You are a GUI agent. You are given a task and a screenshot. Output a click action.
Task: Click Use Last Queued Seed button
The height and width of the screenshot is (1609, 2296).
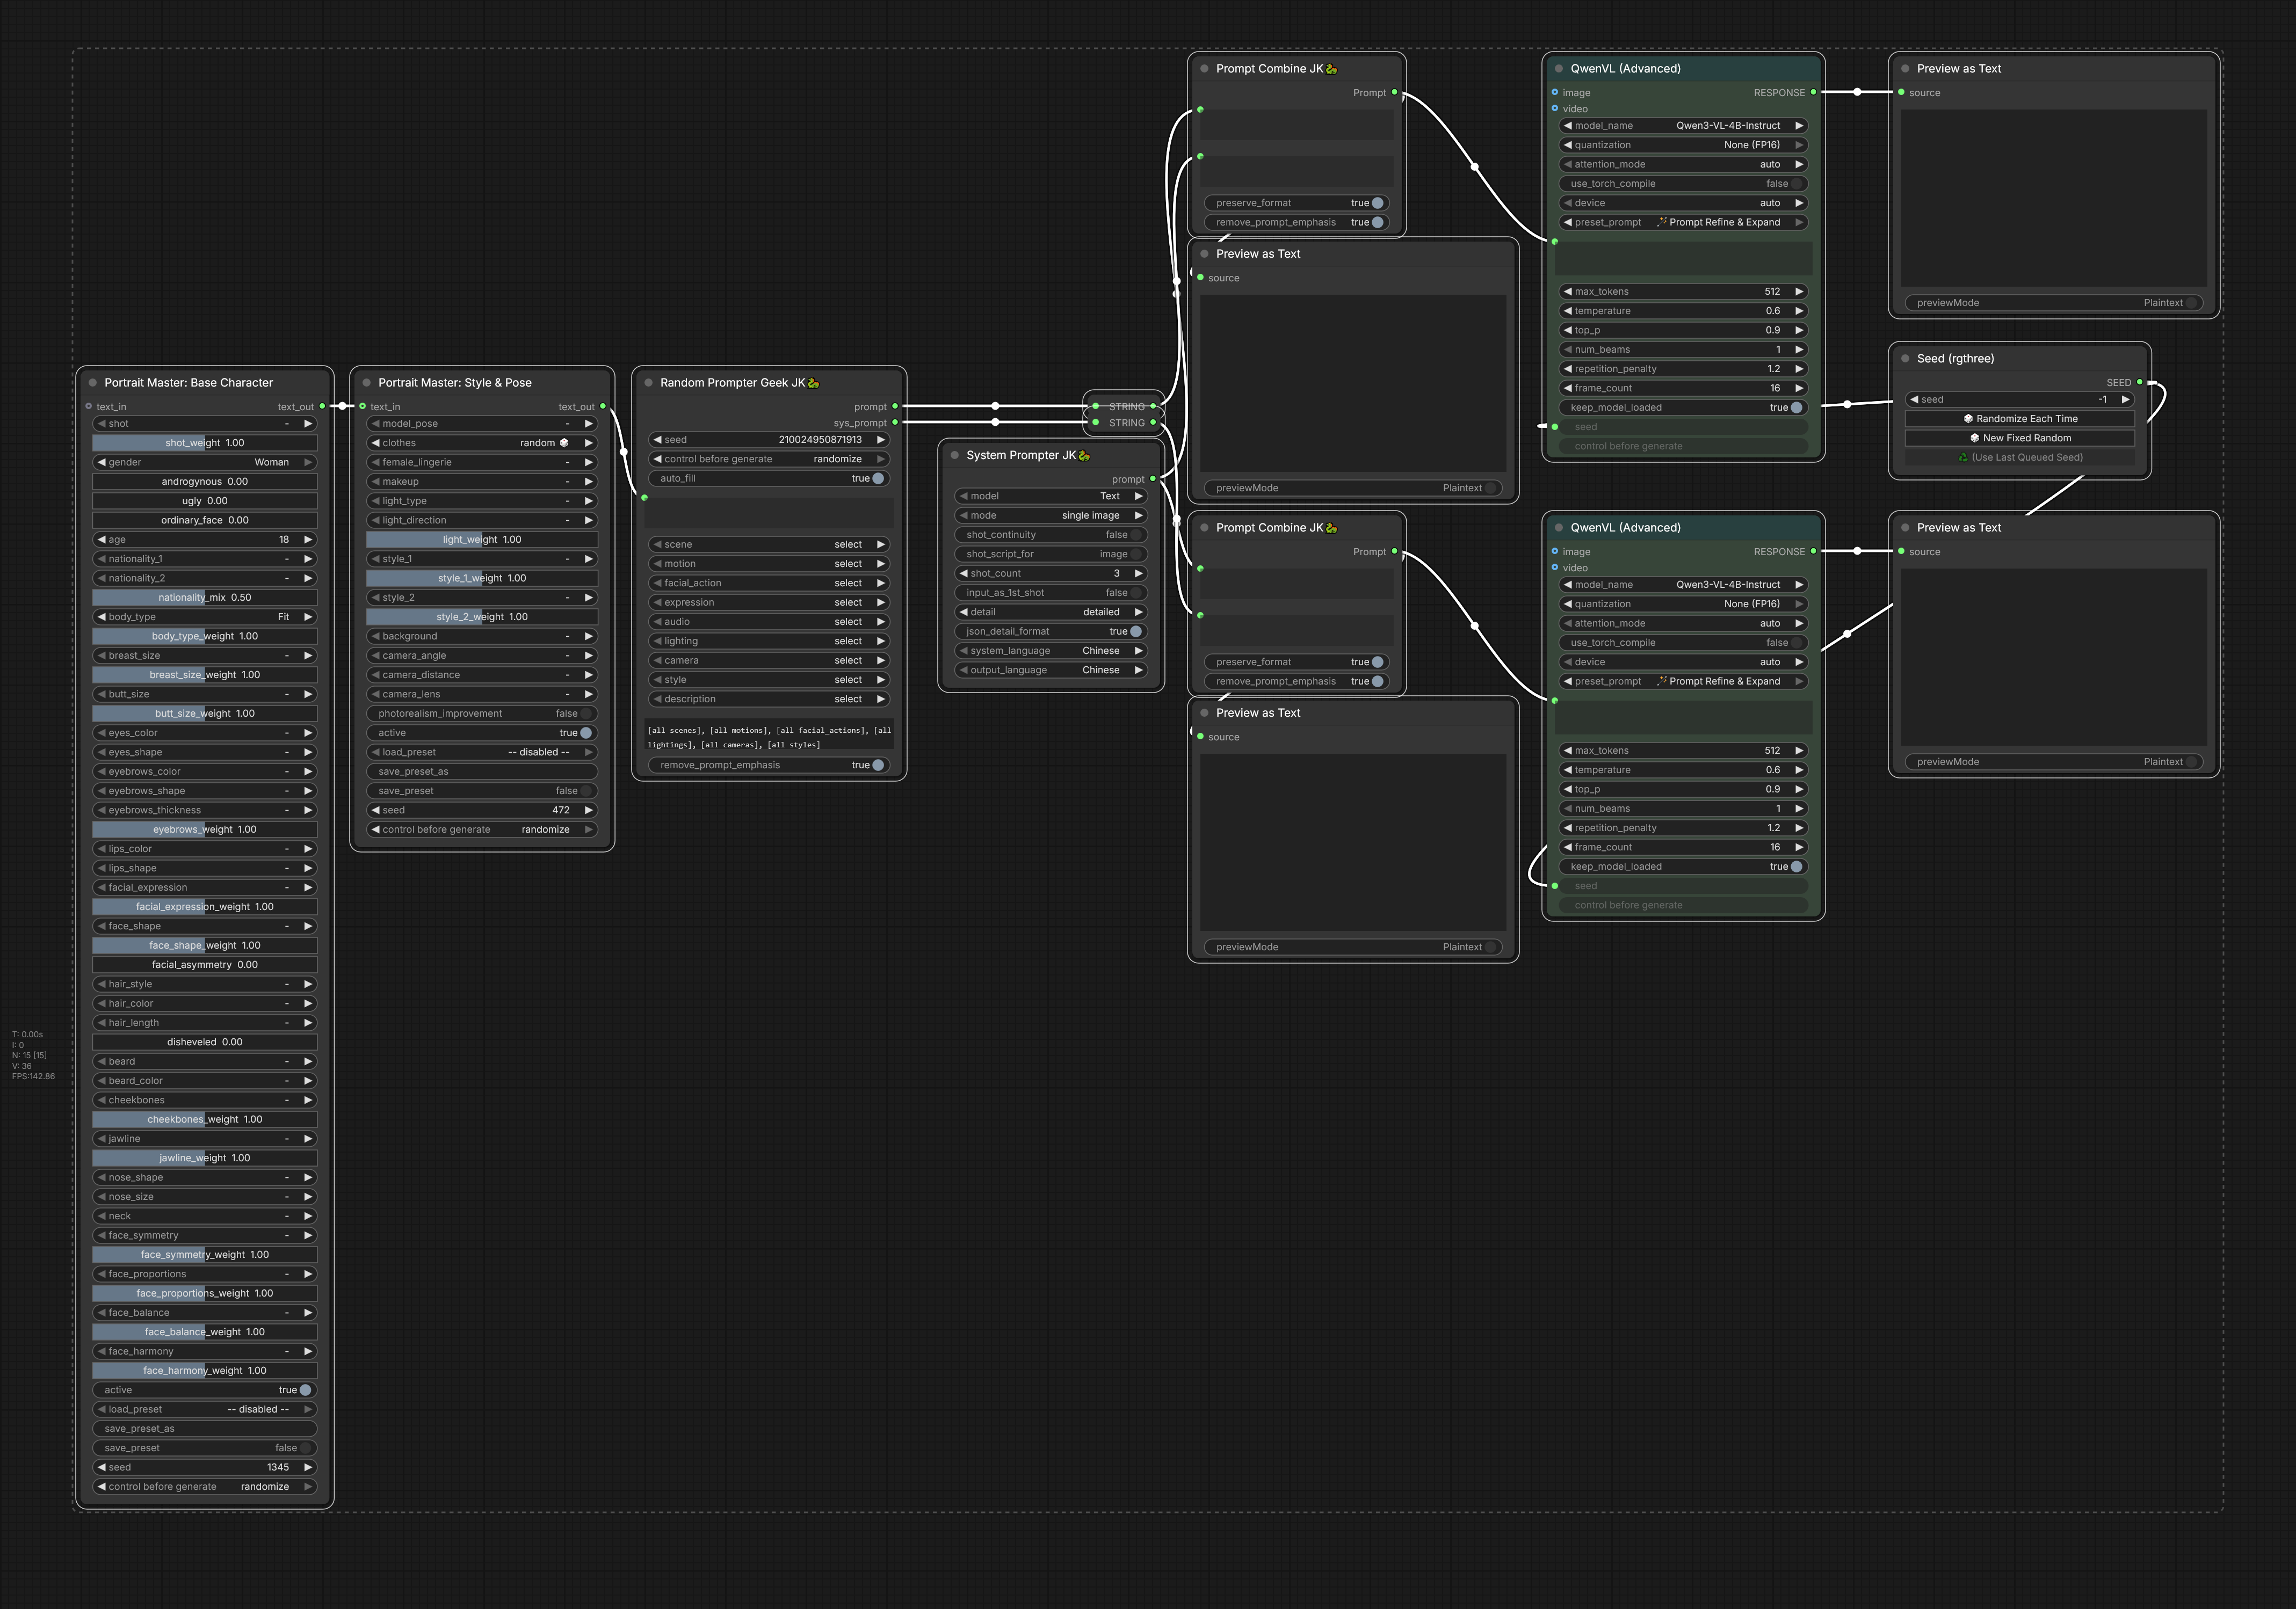pyautogui.click(x=2019, y=458)
